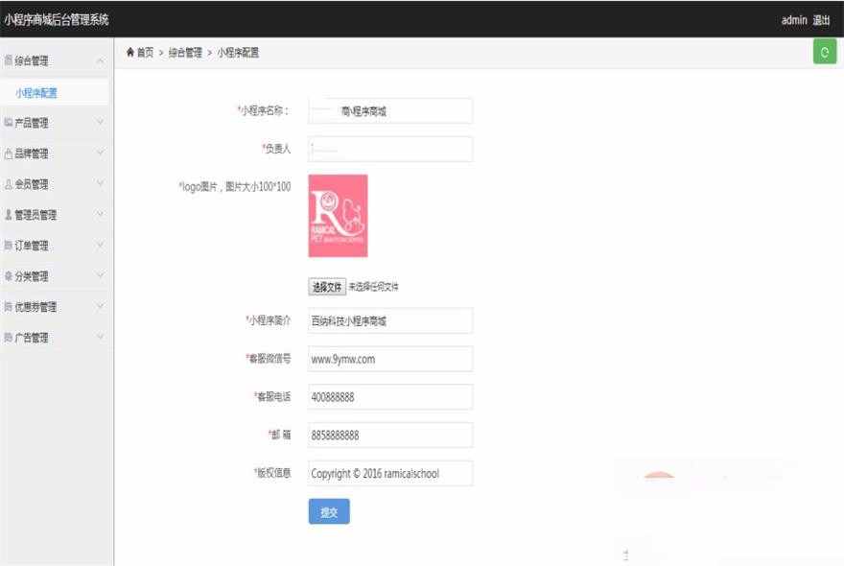Click inside the 客服微信号 input field
The height and width of the screenshot is (566, 844).
(x=388, y=359)
